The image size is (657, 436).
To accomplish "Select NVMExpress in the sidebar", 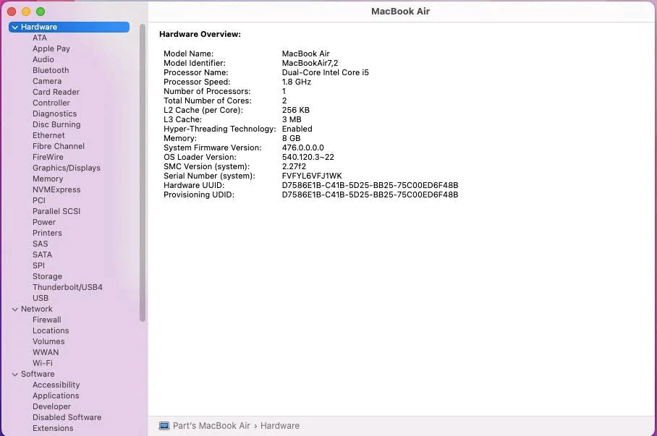I will click(x=56, y=189).
